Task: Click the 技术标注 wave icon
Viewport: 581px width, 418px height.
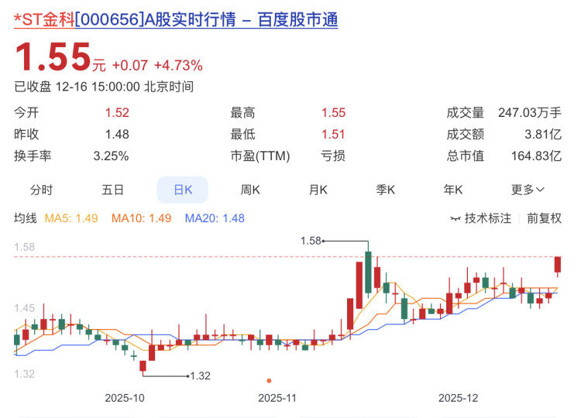Action: [x=456, y=219]
